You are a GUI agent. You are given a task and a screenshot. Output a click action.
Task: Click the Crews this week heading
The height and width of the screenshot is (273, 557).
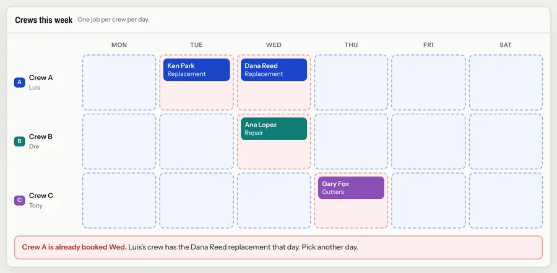44,20
